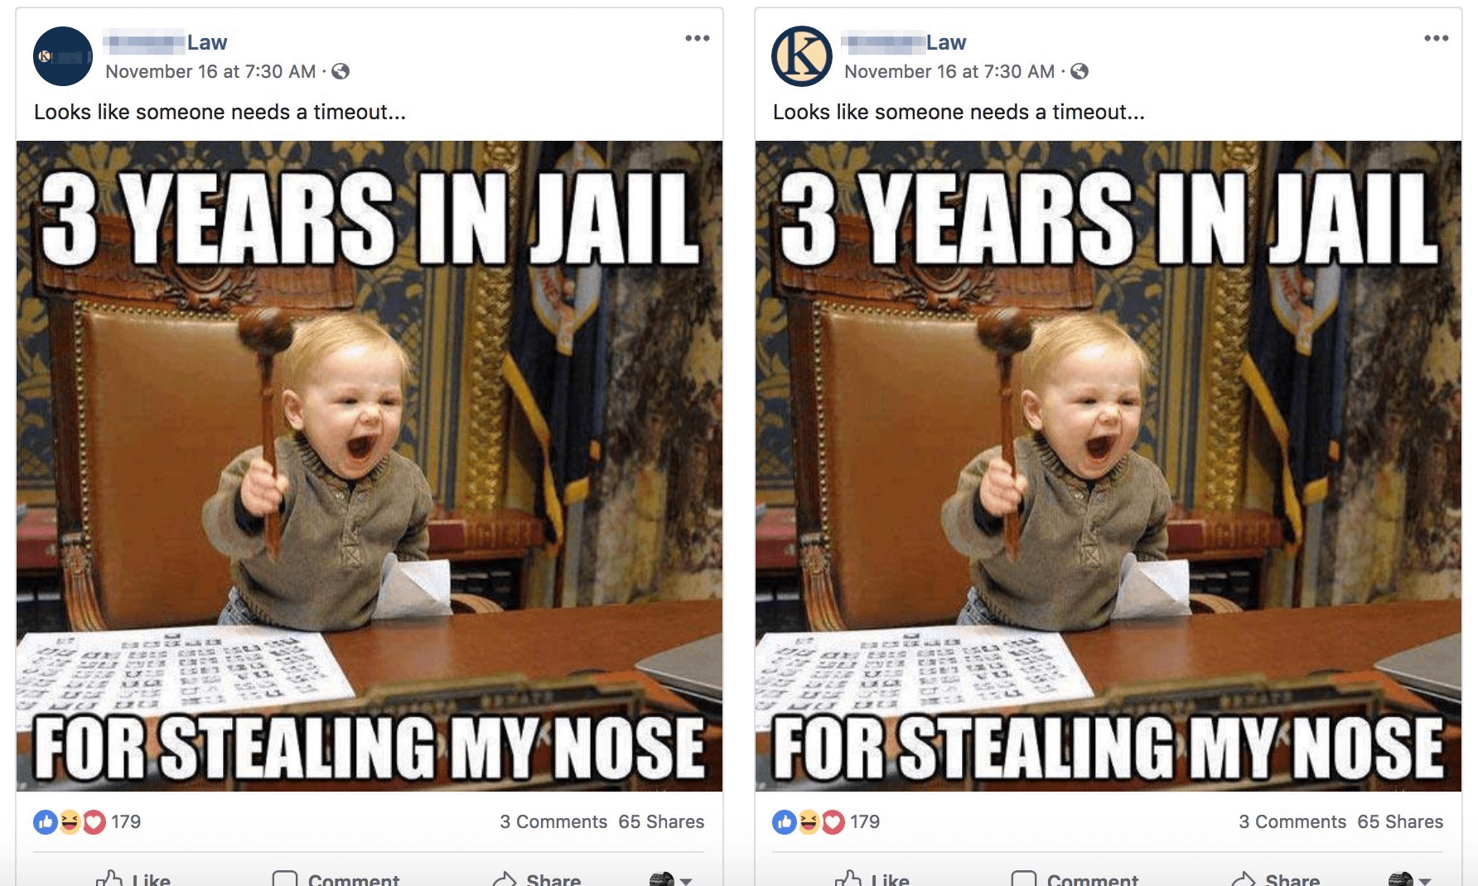Share the right post
1478x886 pixels.
[x=1276, y=878]
